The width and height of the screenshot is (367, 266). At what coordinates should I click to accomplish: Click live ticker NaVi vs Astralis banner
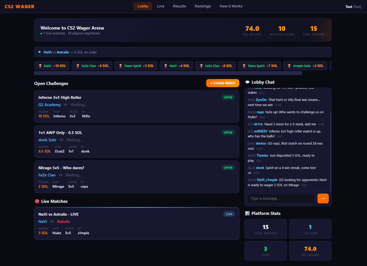coord(183,52)
